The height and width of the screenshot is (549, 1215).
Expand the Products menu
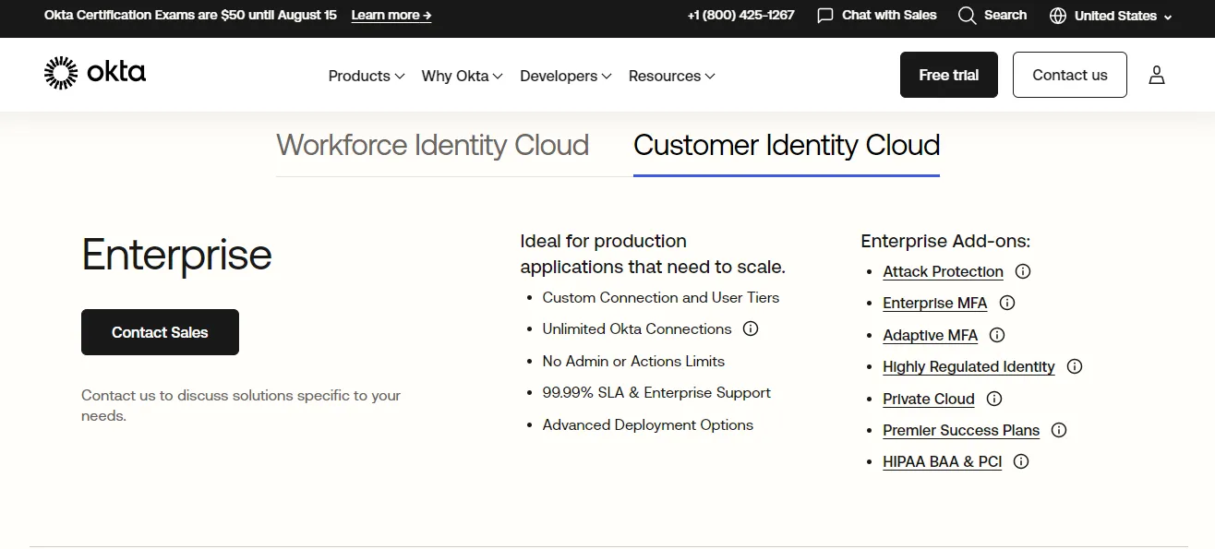point(367,76)
